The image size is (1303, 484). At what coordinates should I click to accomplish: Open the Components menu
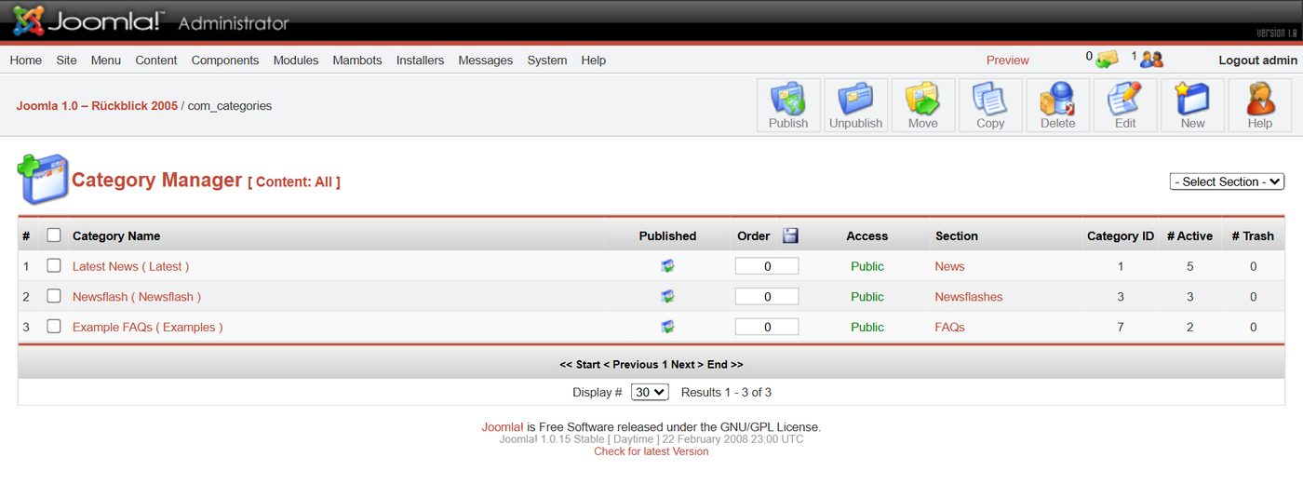pos(225,60)
